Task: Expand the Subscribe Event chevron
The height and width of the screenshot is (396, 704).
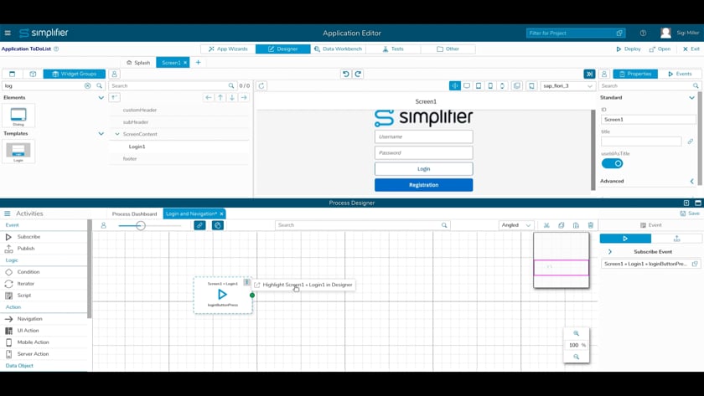Action: click(610, 252)
